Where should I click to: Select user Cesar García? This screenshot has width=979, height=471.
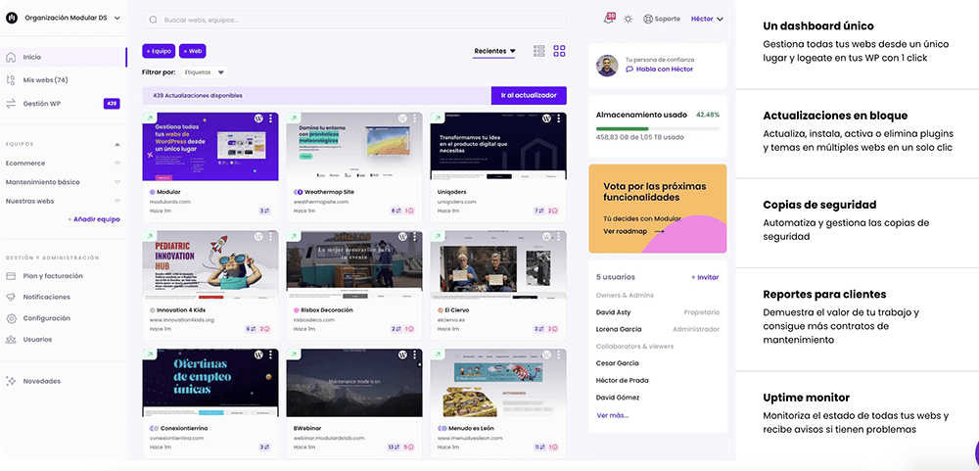click(618, 363)
